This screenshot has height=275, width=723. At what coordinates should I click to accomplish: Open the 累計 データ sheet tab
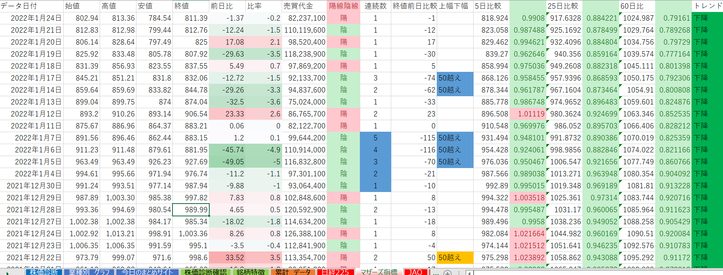(x=293, y=272)
